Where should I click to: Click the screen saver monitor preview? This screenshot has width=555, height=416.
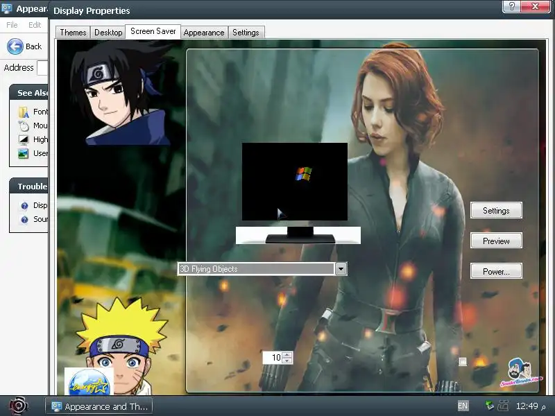(294, 182)
